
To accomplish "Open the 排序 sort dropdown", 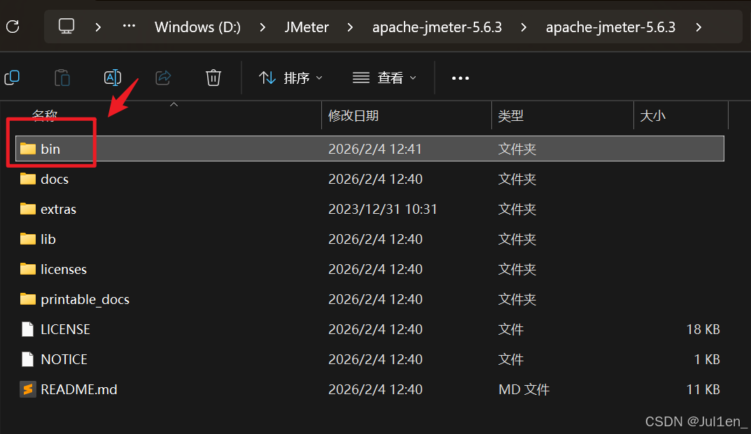I will [x=290, y=78].
